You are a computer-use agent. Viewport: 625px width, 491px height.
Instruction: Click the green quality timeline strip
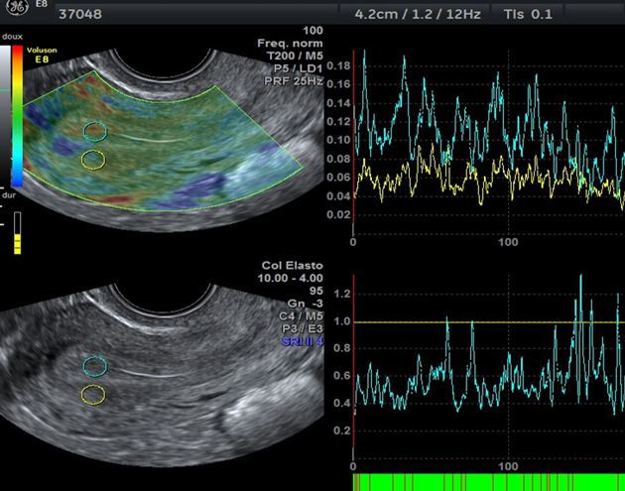(x=488, y=482)
